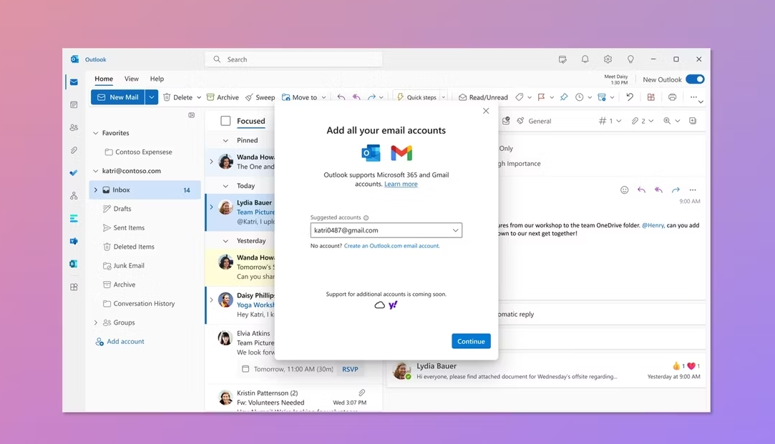The height and width of the screenshot is (444, 775).
Task: Snooze the message with the clock icon
Action: (x=579, y=98)
